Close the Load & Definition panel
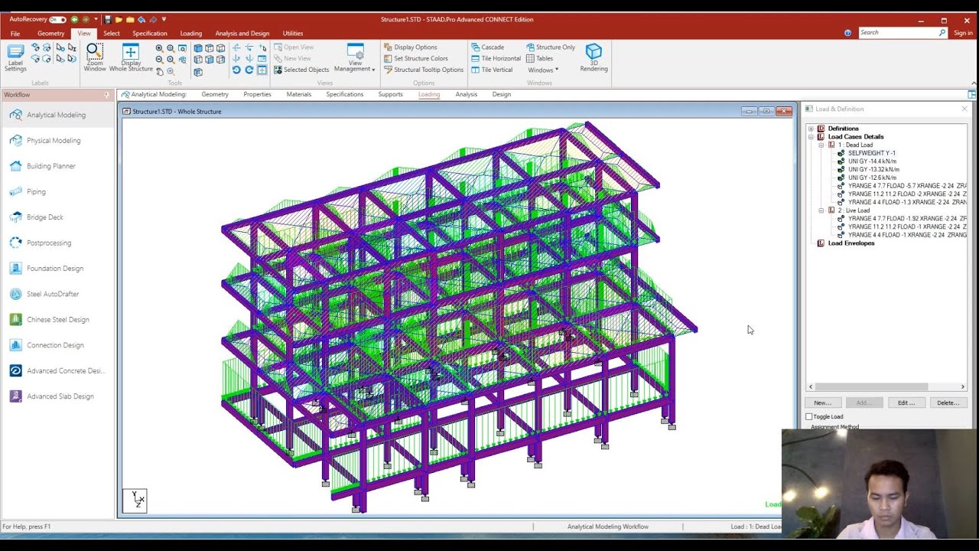The image size is (979, 551). (x=964, y=109)
